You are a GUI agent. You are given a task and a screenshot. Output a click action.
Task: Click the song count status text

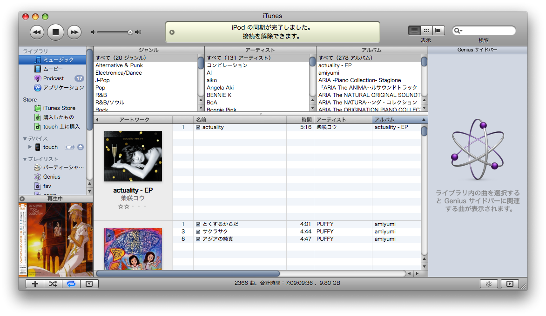click(x=287, y=283)
